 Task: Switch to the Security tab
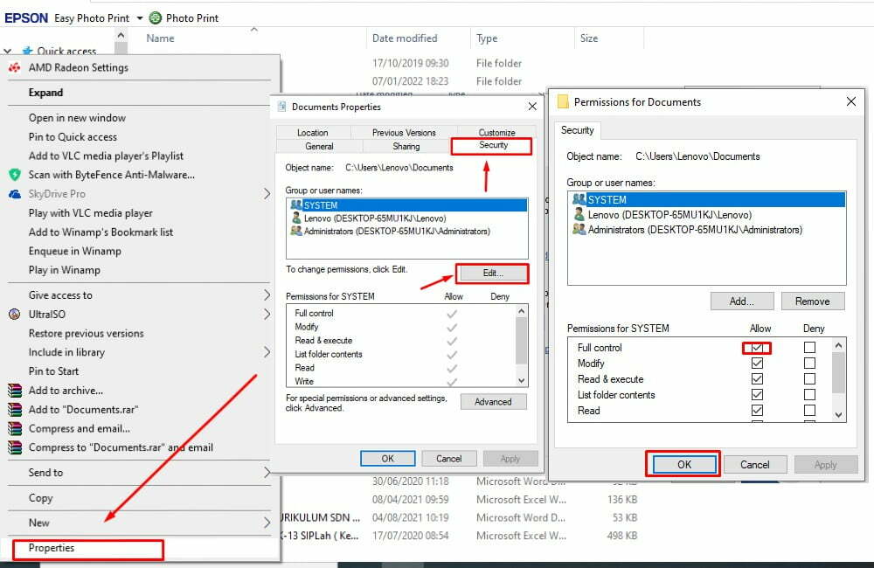click(x=493, y=145)
